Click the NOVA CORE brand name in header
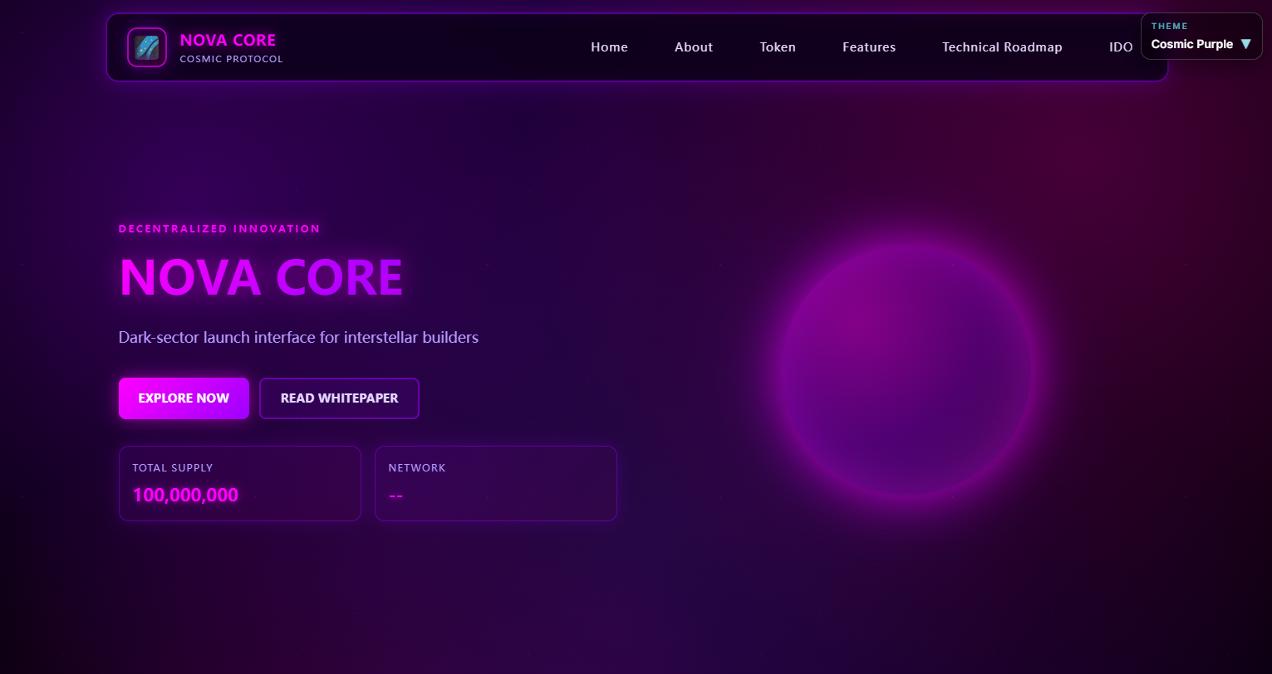 click(228, 40)
